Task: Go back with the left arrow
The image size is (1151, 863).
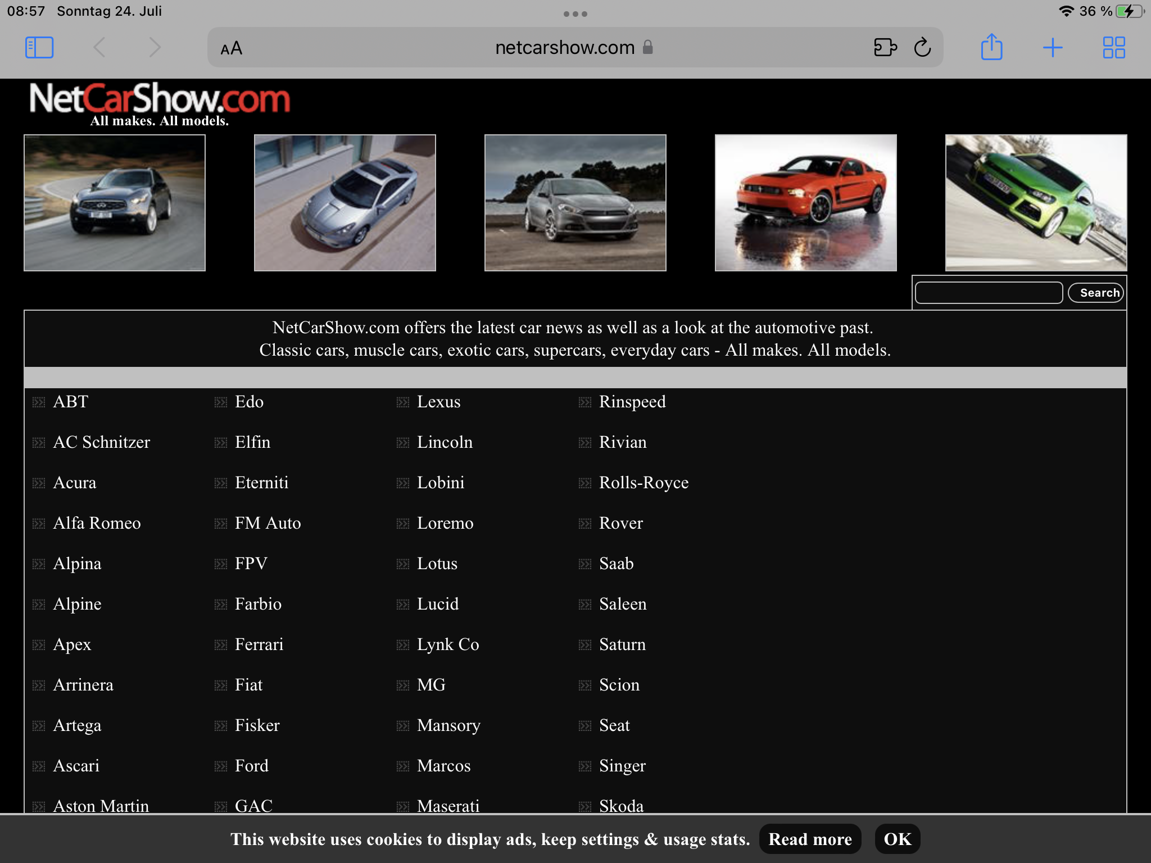Action: pos(99,48)
